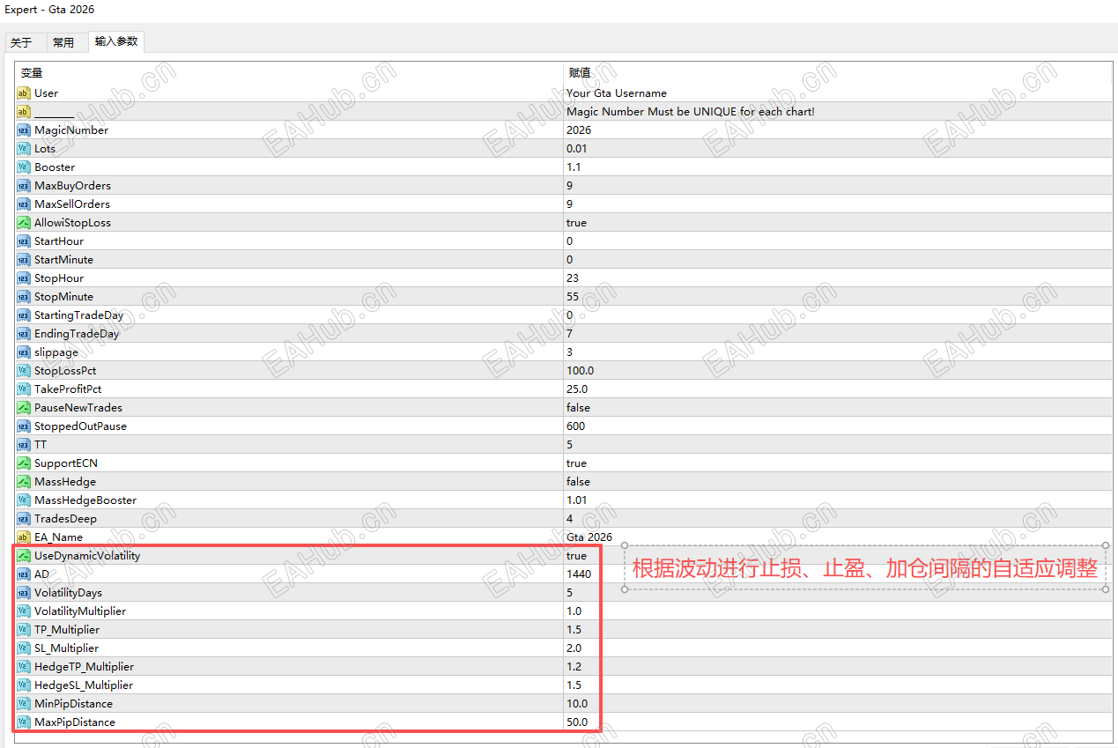Click the UseDynamicVolatility boolean icon
Image resolution: width=1118 pixels, height=748 pixels.
(24, 556)
